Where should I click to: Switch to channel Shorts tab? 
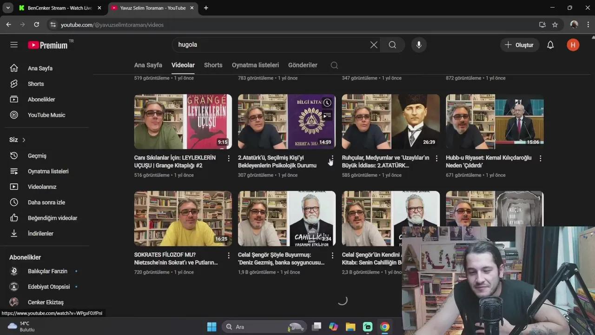[213, 65]
